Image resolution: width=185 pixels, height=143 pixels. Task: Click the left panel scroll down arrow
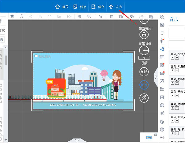click(6, 140)
